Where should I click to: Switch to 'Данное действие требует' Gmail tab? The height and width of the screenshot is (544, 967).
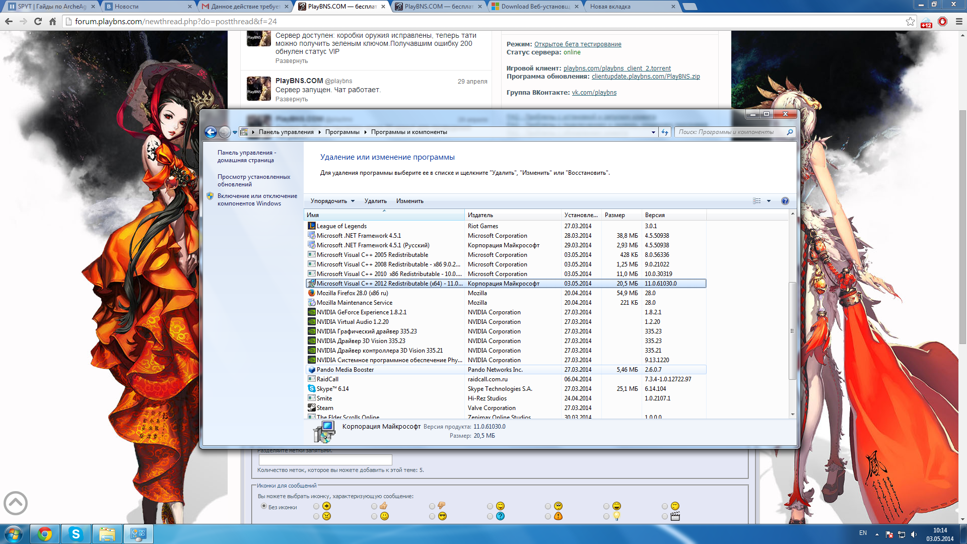(244, 7)
